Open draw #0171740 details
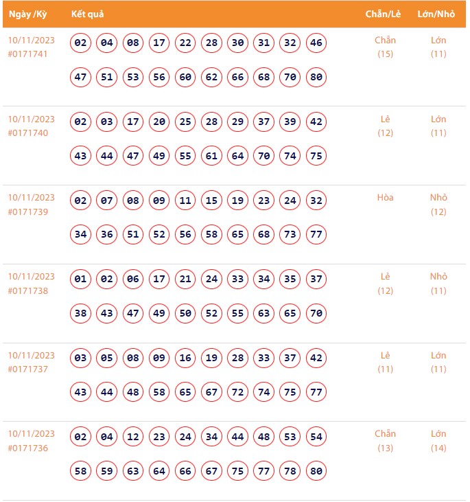 pos(28,133)
